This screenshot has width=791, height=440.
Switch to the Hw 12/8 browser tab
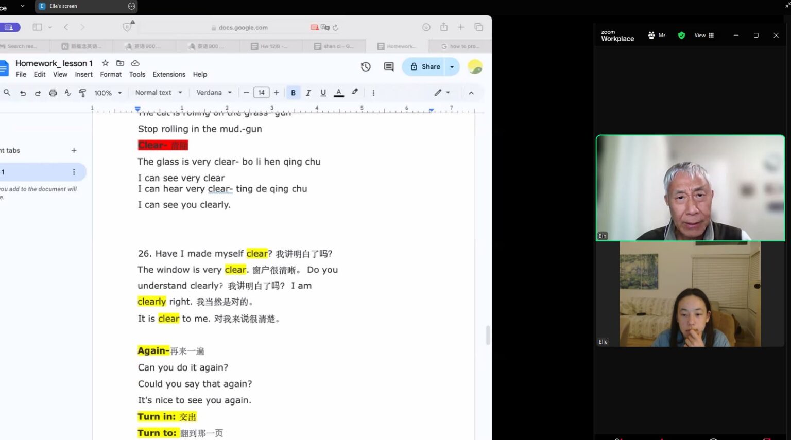click(270, 46)
